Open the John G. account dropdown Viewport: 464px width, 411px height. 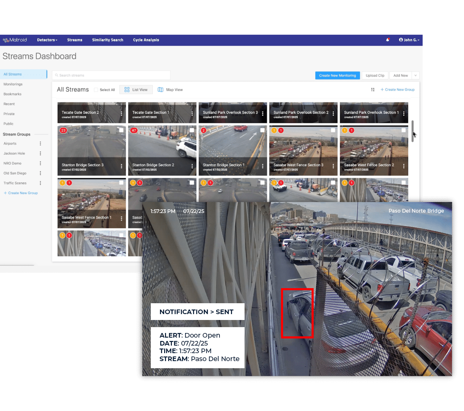[409, 40]
